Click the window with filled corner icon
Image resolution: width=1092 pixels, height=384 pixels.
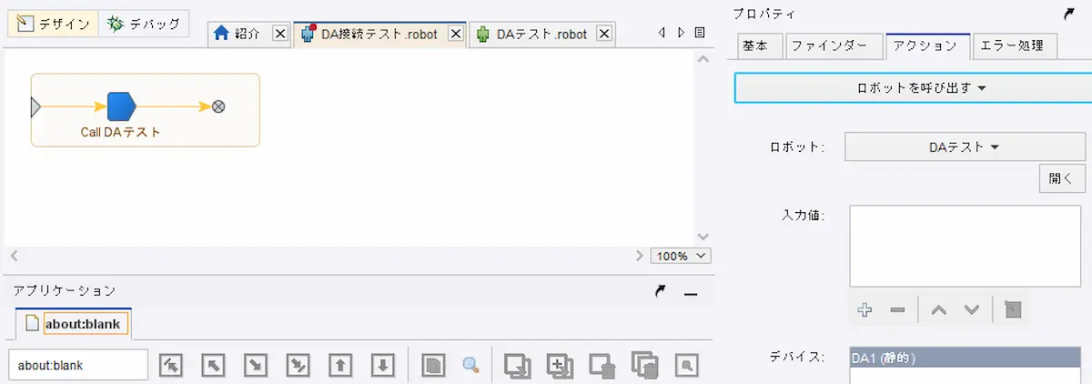pyautogui.click(x=602, y=365)
